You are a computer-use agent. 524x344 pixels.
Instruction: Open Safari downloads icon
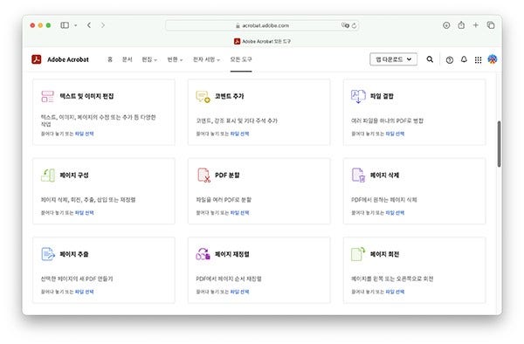446,25
